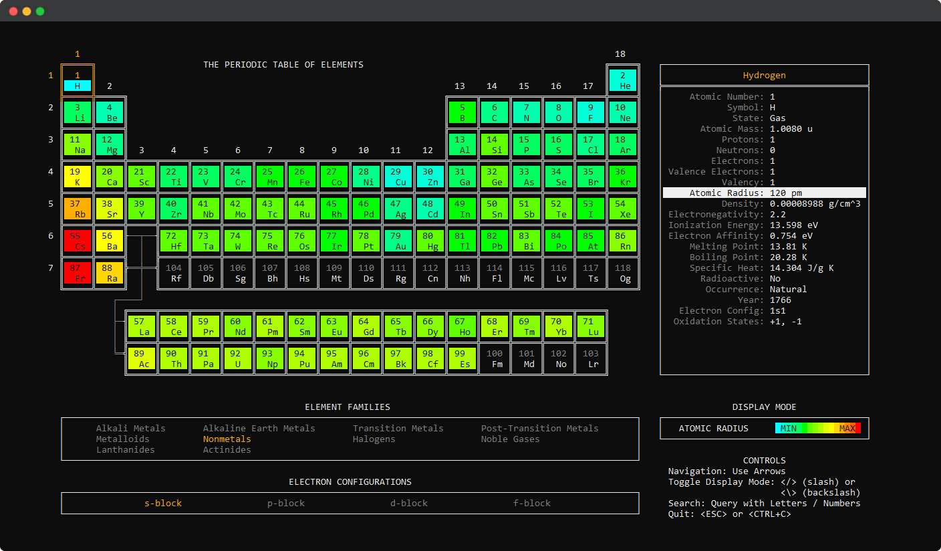The width and height of the screenshot is (941, 551).
Task: Click the Radium (Ra) element tile
Action: coord(110,273)
